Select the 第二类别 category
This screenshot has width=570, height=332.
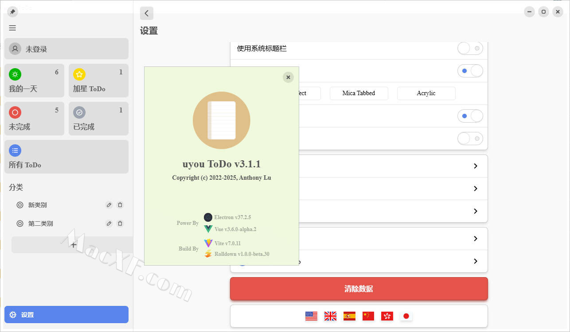point(40,224)
